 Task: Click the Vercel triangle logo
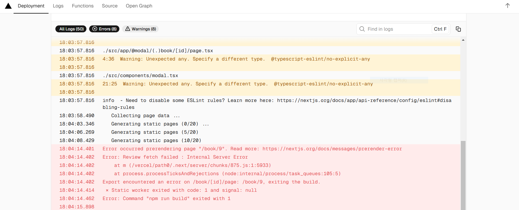pos(8,6)
